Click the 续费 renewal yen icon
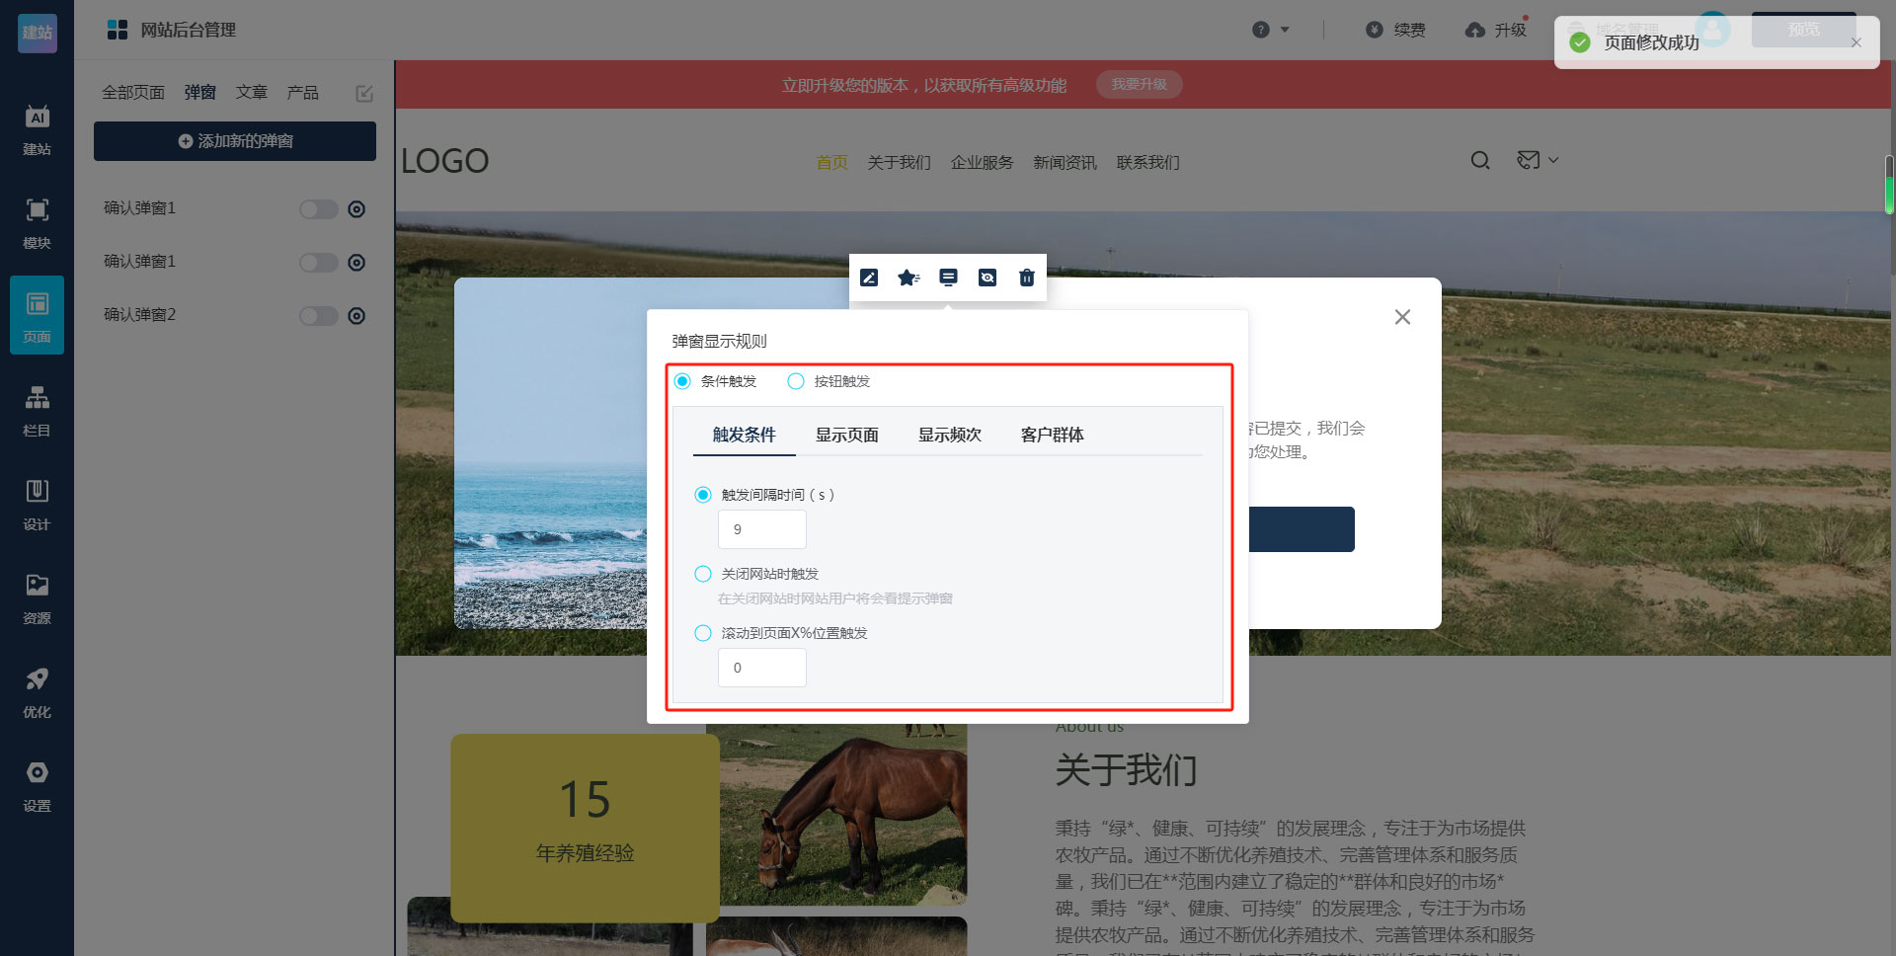 (1374, 30)
